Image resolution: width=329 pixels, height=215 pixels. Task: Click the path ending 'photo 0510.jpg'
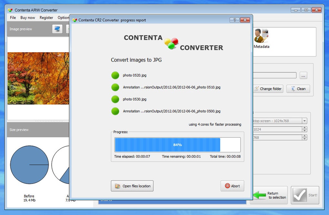172,87
